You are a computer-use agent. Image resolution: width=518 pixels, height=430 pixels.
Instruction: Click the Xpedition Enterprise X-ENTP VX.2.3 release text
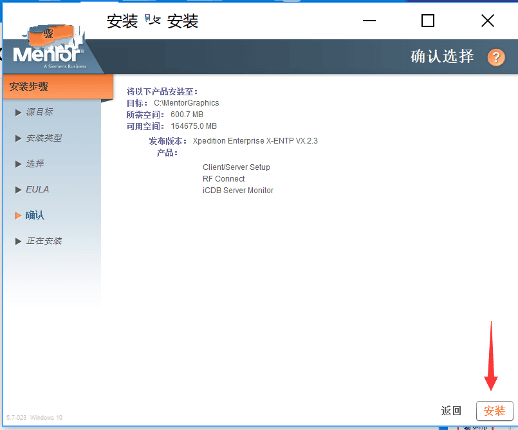pos(255,141)
